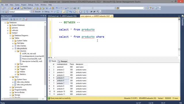Viewport: 184px width, 104px height.
Task: Select the Results tab
Action: [x=52, y=61]
